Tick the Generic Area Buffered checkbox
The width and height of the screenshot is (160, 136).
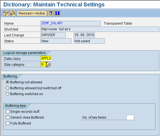pyautogui.click(x=8, y=117)
